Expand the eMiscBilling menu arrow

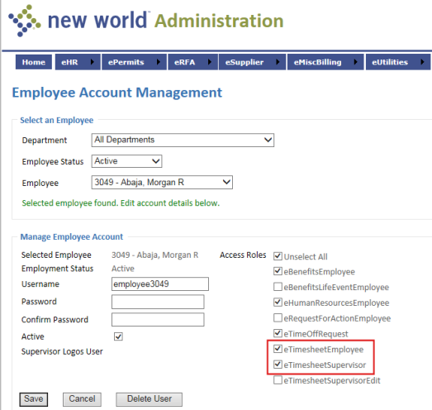[x=355, y=62]
